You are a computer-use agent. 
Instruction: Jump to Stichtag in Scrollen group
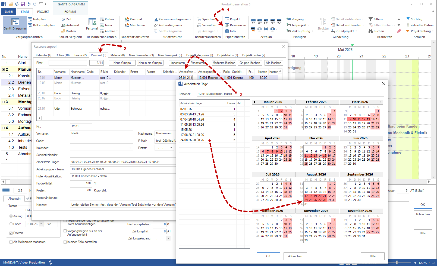pyautogui.click(x=408, y=19)
